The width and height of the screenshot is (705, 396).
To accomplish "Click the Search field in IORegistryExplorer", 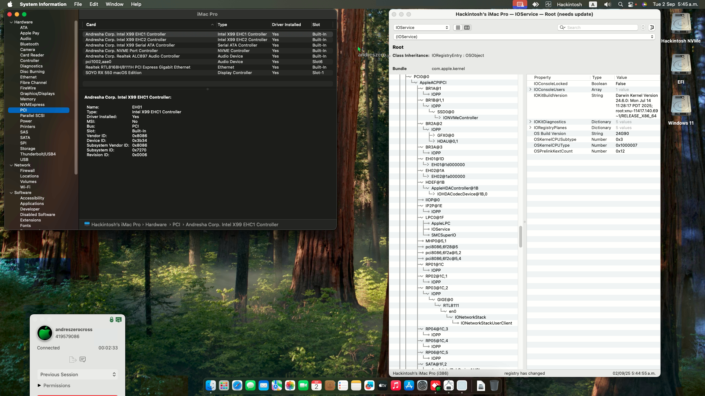I will click(x=599, y=27).
